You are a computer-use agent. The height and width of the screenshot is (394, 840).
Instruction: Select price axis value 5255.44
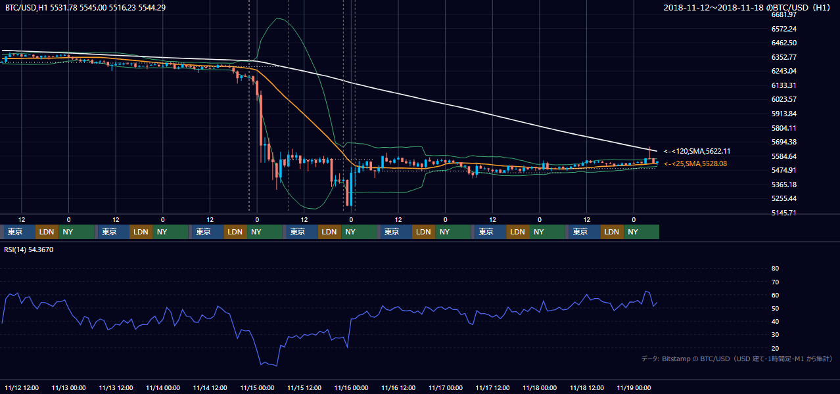pyautogui.click(x=784, y=198)
